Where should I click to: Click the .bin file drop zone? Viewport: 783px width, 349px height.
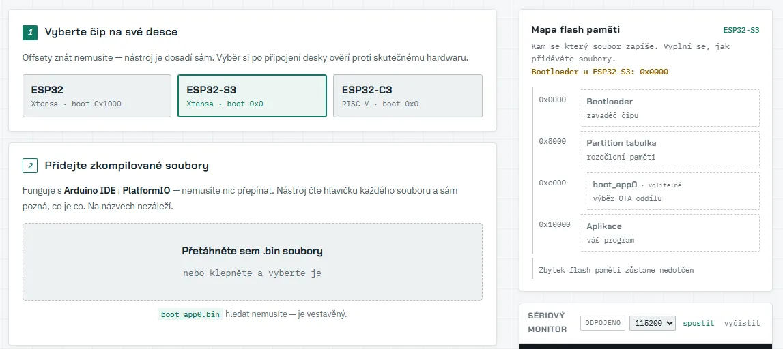click(x=252, y=262)
